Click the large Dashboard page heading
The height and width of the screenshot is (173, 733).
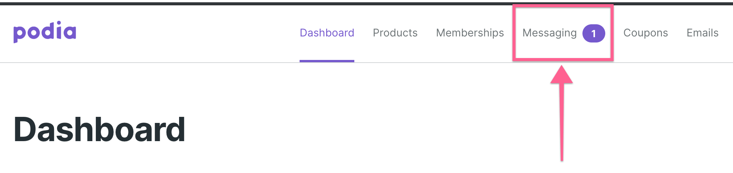[99, 129]
